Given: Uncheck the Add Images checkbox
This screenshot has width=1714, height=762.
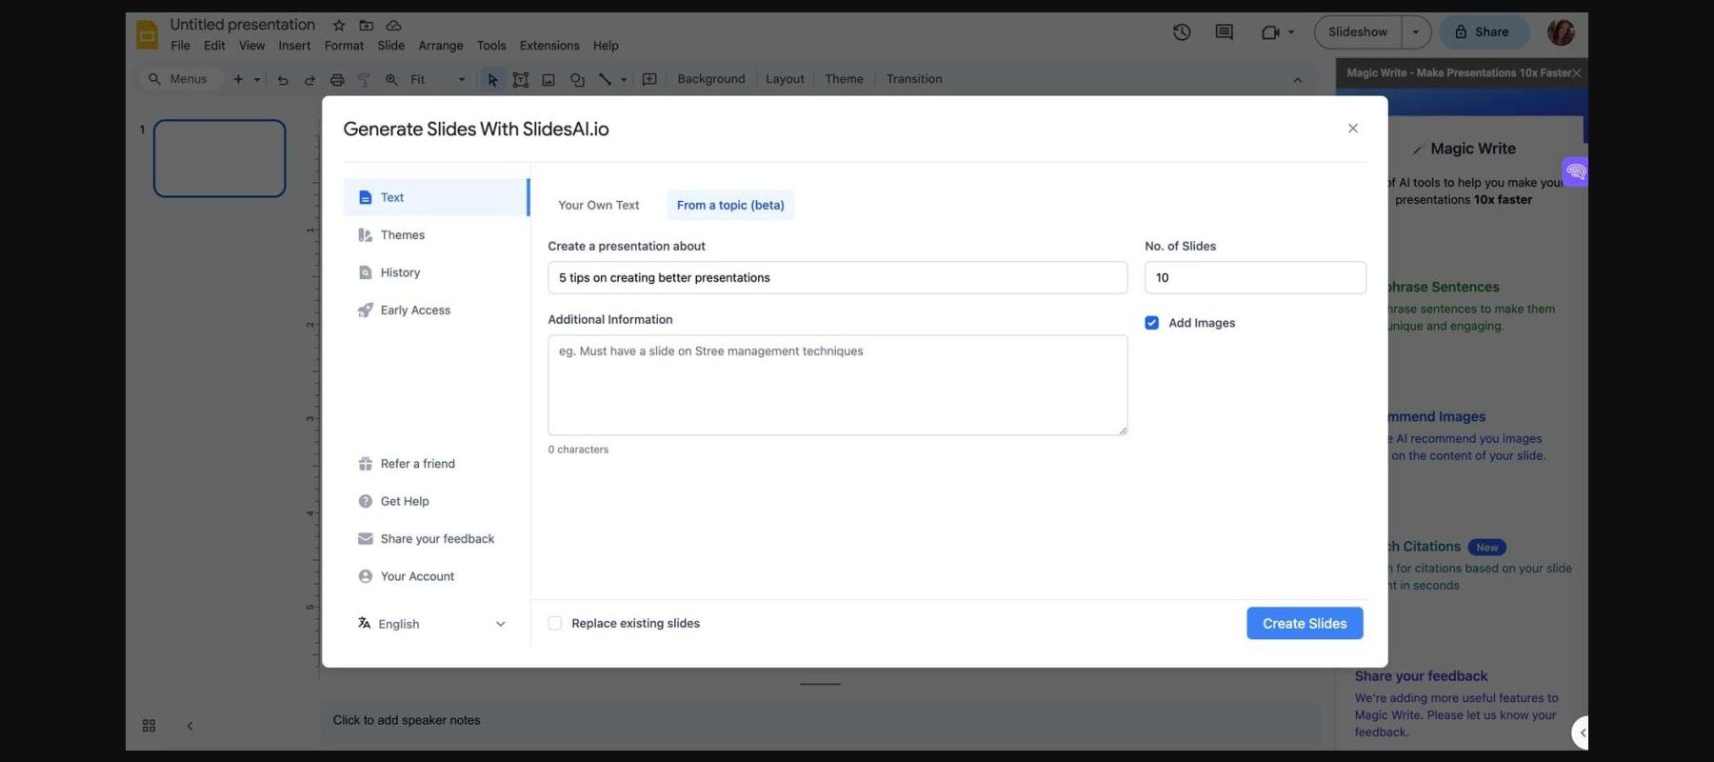Looking at the screenshot, I should click(x=1152, y=323).
